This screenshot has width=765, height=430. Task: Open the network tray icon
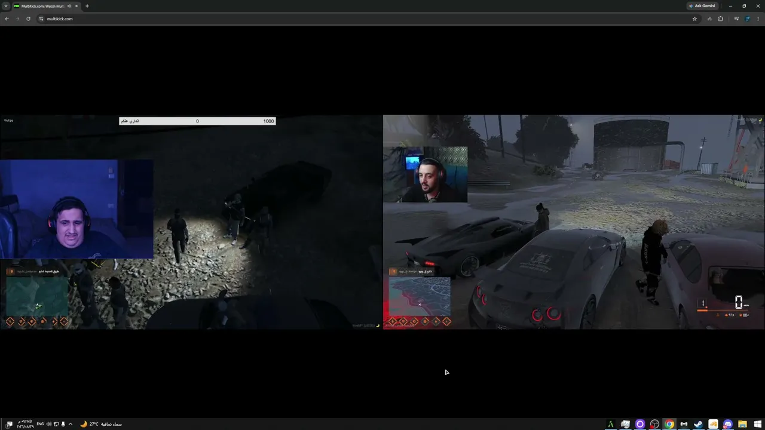tap(56, 424)
